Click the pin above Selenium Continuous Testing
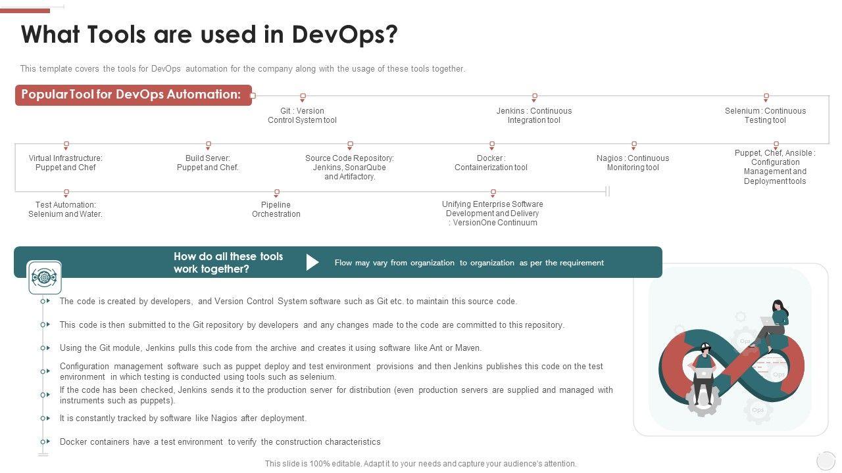 pos(766,97)
